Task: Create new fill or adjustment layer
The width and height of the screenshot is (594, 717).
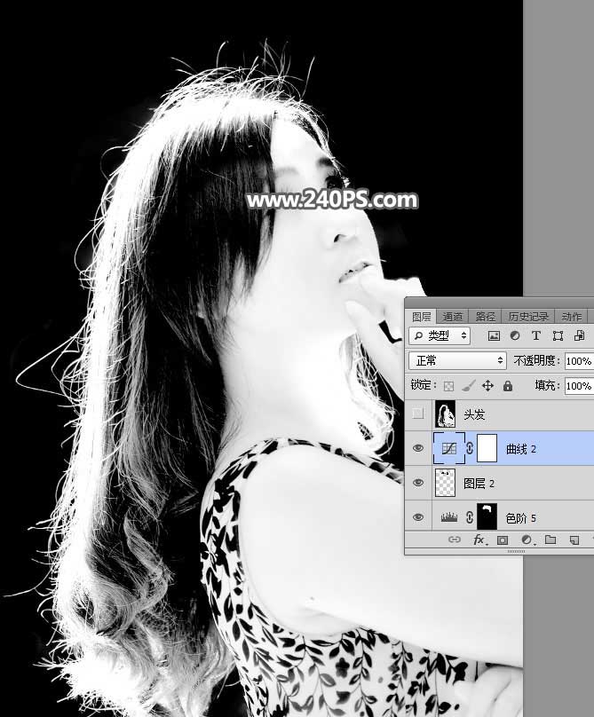Action: (527, 540)
